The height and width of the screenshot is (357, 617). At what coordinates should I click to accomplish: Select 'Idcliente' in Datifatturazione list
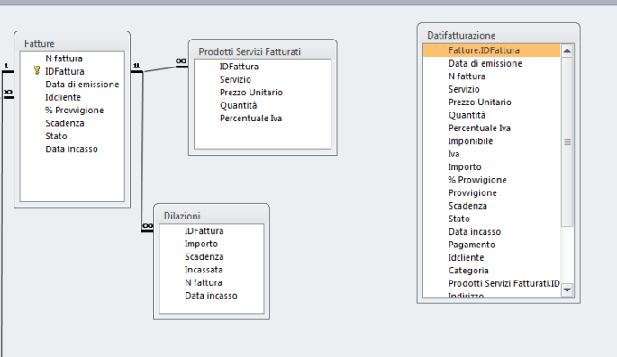[466, 258]
